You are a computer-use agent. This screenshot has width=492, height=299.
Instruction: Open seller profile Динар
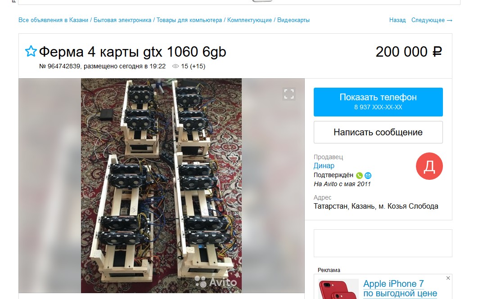324,165
